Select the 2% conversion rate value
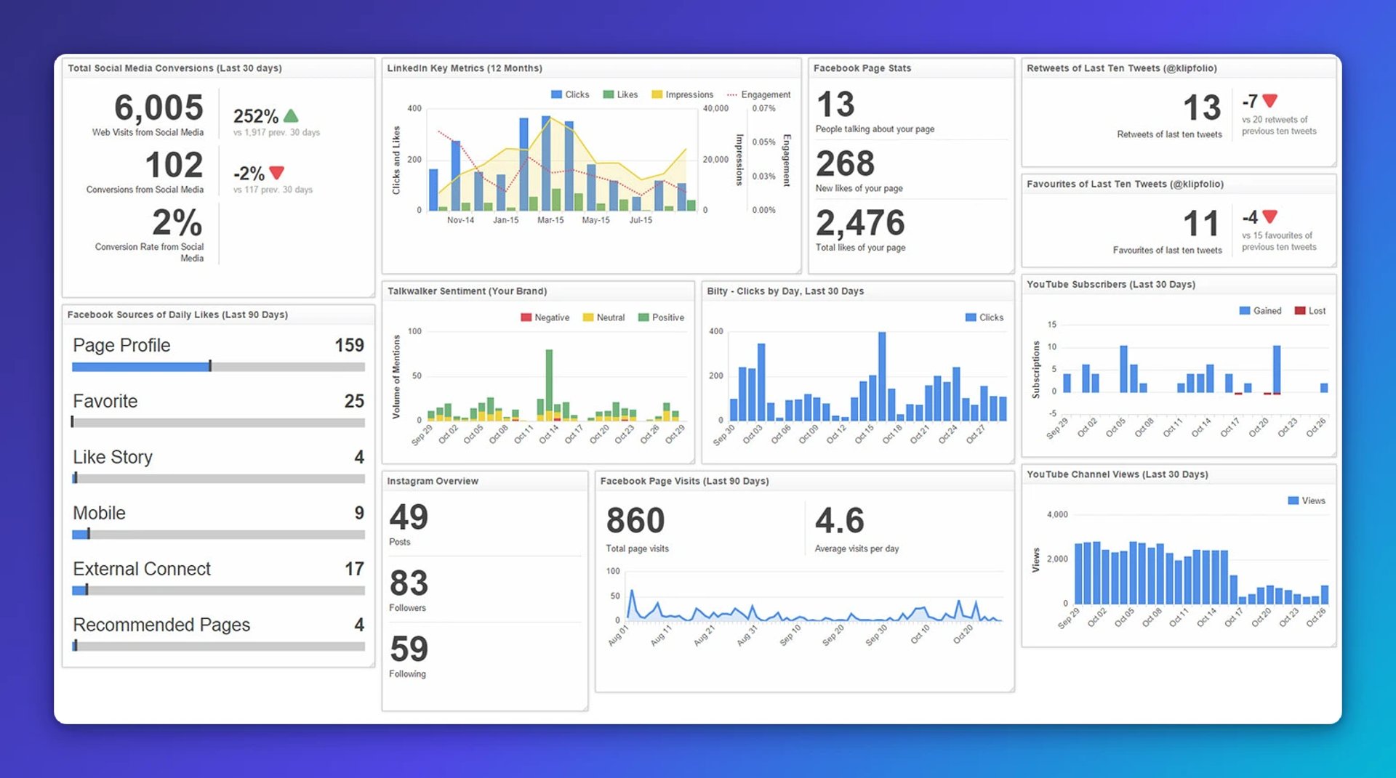This screenshot has width=1396, height=778. pos(177,222)
